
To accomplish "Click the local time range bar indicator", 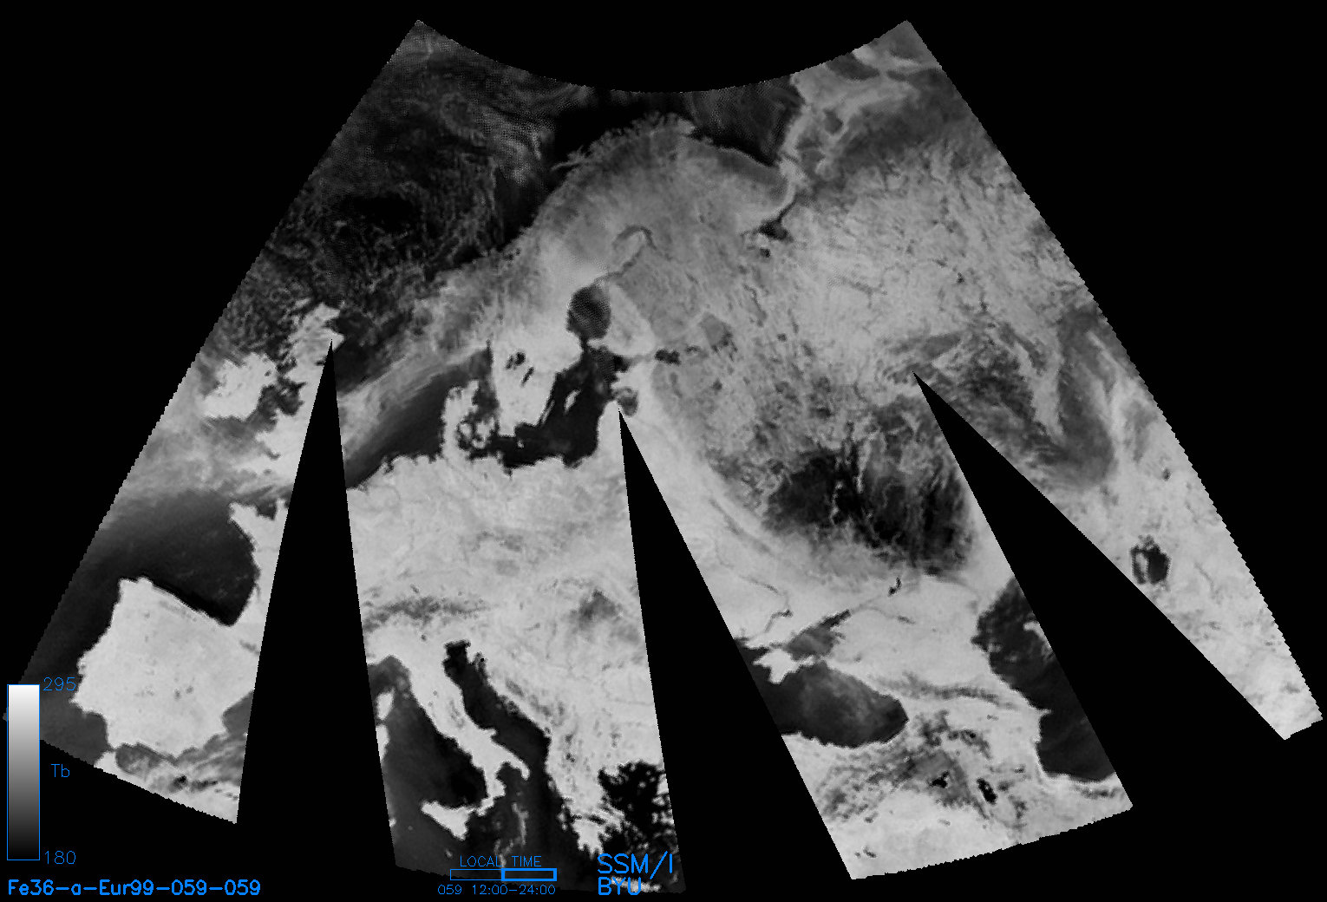I will click(503, 874).
